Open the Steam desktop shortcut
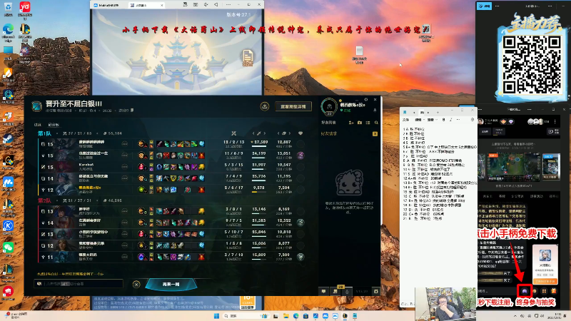Screen dimensions: 571x321 8,140
